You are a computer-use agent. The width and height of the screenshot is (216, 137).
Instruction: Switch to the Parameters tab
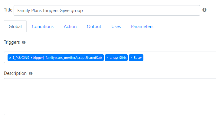point(142,26)
